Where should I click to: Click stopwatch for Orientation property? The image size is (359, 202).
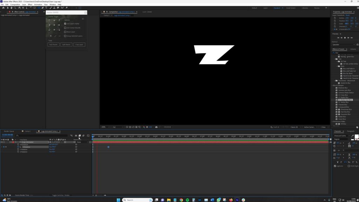tap(18, 144)
